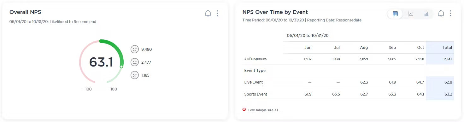Click the alert bell on Overall NPS widget
The image size is (464, 122).
pos(208,13)
